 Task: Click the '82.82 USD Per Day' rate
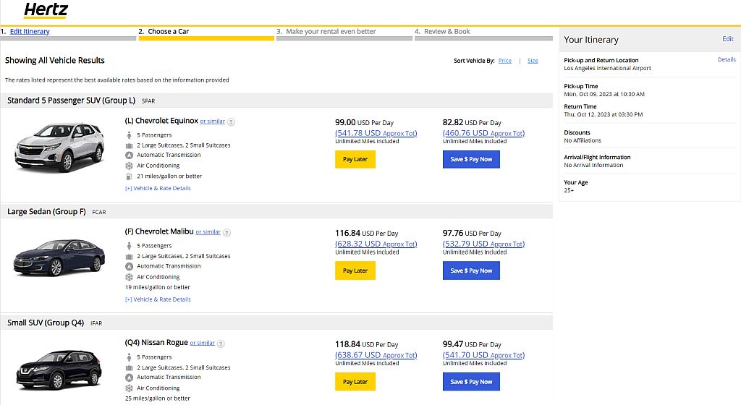pos(472,123)
